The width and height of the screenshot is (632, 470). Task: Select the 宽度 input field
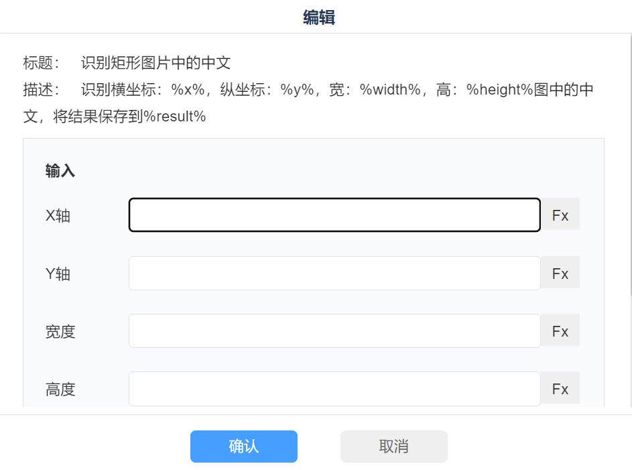tap(334, 331)
